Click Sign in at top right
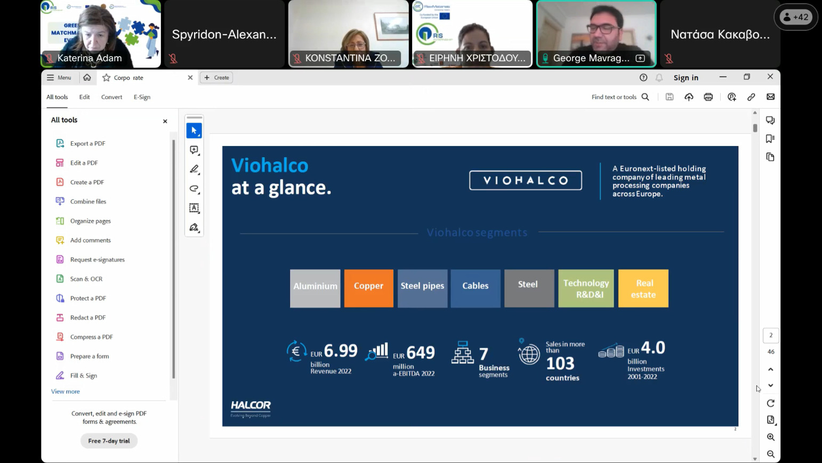Screen dimensions: 822x463 [686, 78]
